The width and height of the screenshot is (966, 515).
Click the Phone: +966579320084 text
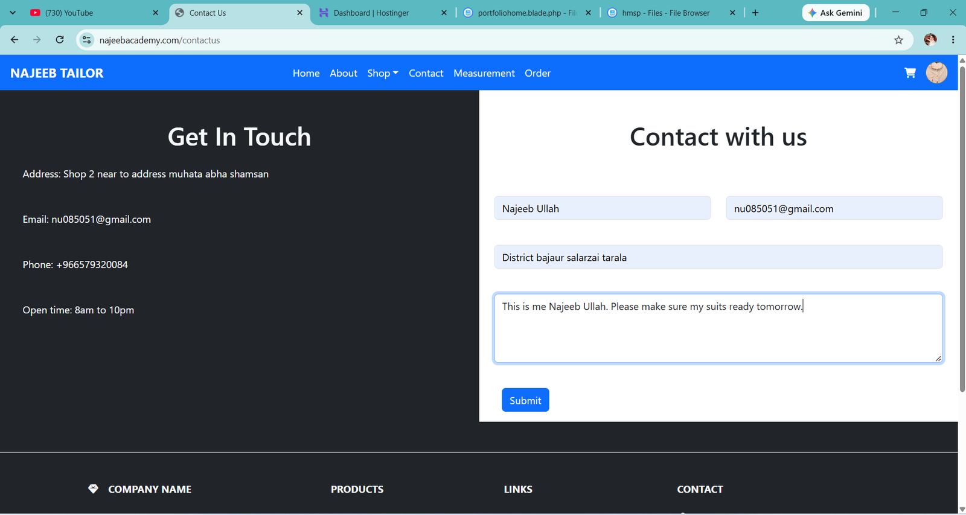pos(75,264)
